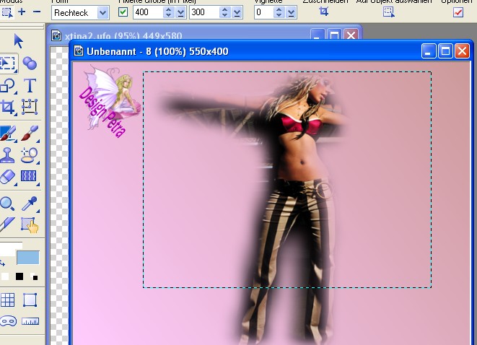Select the Text tool
This screenshot has height=345, width=477.
(x=30, y=85)
